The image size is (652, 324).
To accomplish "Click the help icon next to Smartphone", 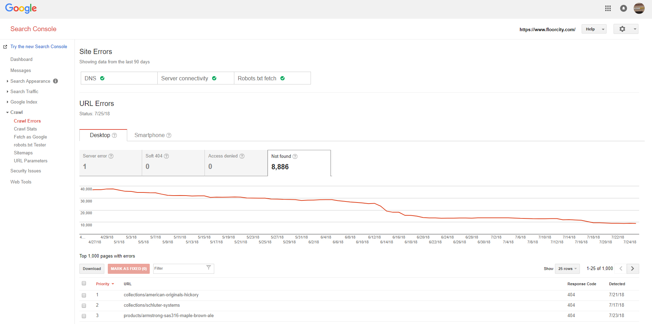I will click(169, 135).
